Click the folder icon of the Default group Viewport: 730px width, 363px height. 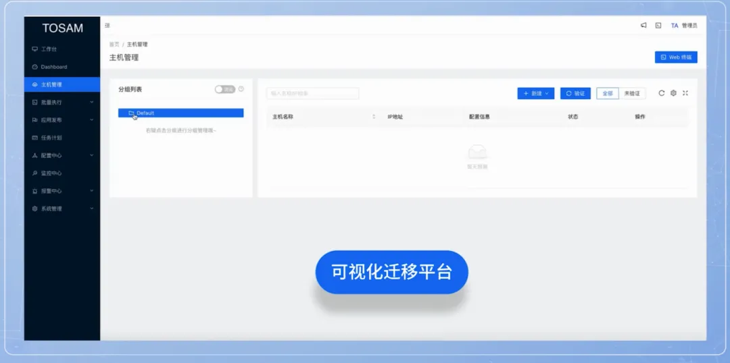(131, 113)
